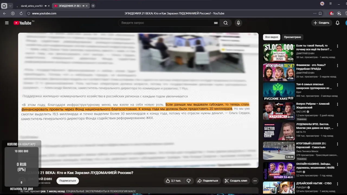The height and width of the screenshot is (195, 347).
Task: Mute the daniil_white_one164 tab audio
Action: tap(46, 6)
